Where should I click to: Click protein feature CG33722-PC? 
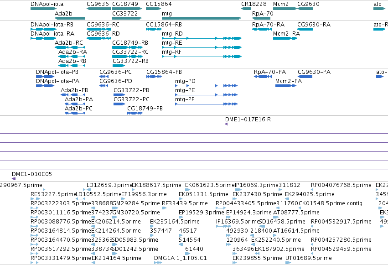point(119,104)
